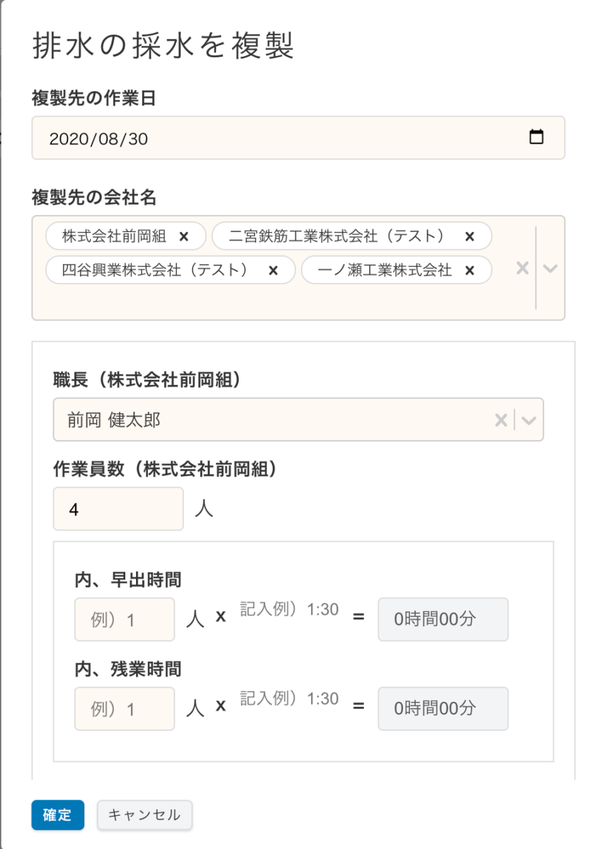Click the 残業時間 total result field
This screenshot has height=849, width=602.
(443, 709)
